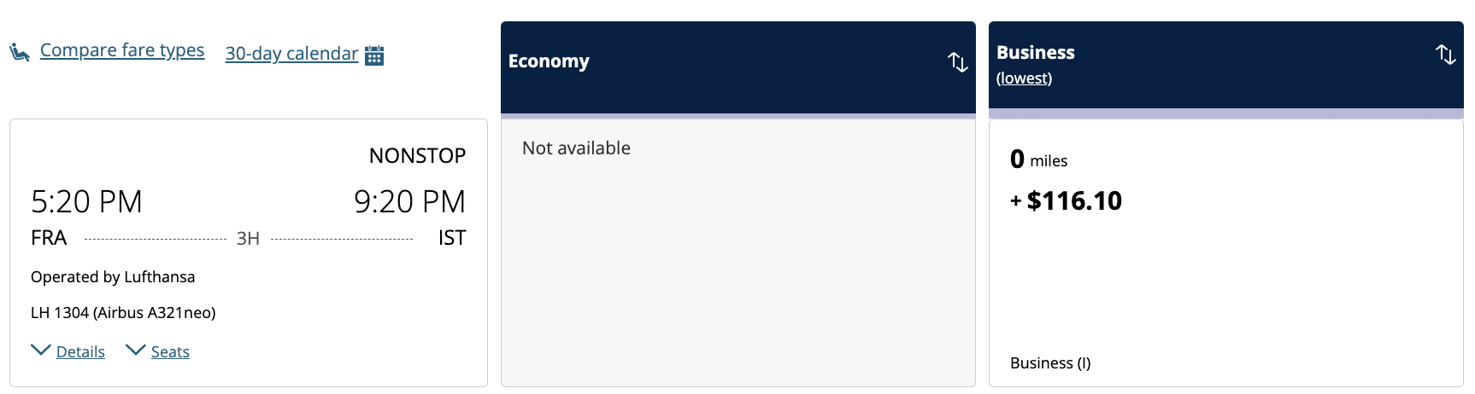This screenshot has width=1475, height=394.
Task: Select the Business fare $116.10 price
Action: pos(1073,201)
